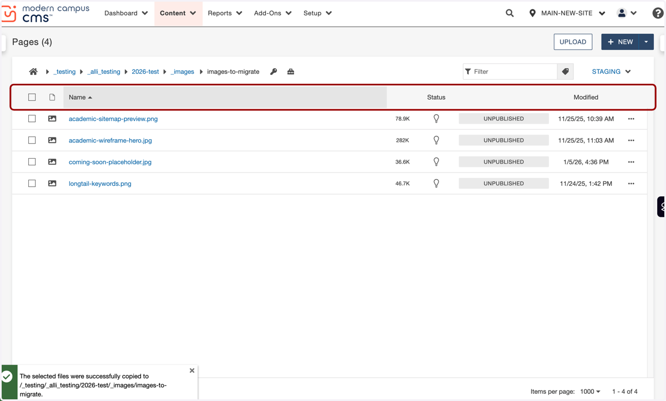Navigate to _testing breadcrumb link
The height and width of the screenshot is (401, 666).
tap(64, 72)
